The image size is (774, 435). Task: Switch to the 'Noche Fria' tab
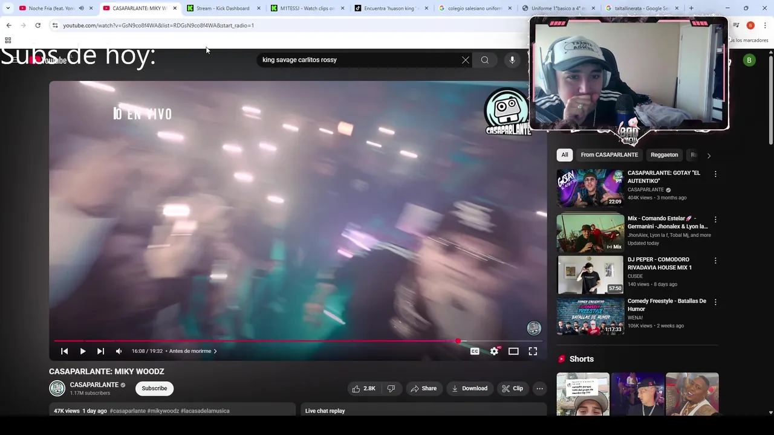51,8
